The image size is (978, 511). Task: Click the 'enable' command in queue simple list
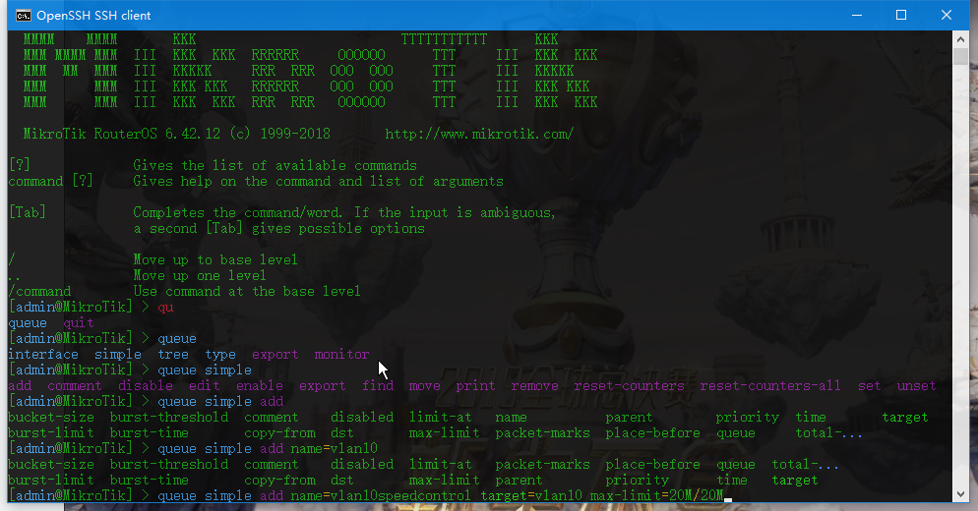click(260, 386)
